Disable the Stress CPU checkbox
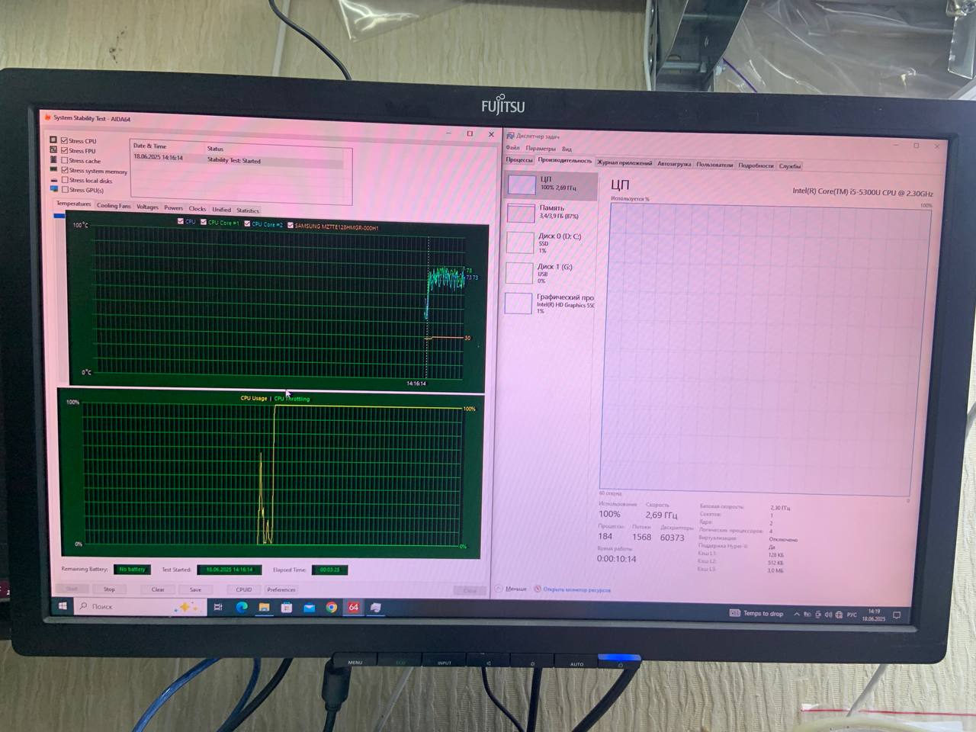 65,141
